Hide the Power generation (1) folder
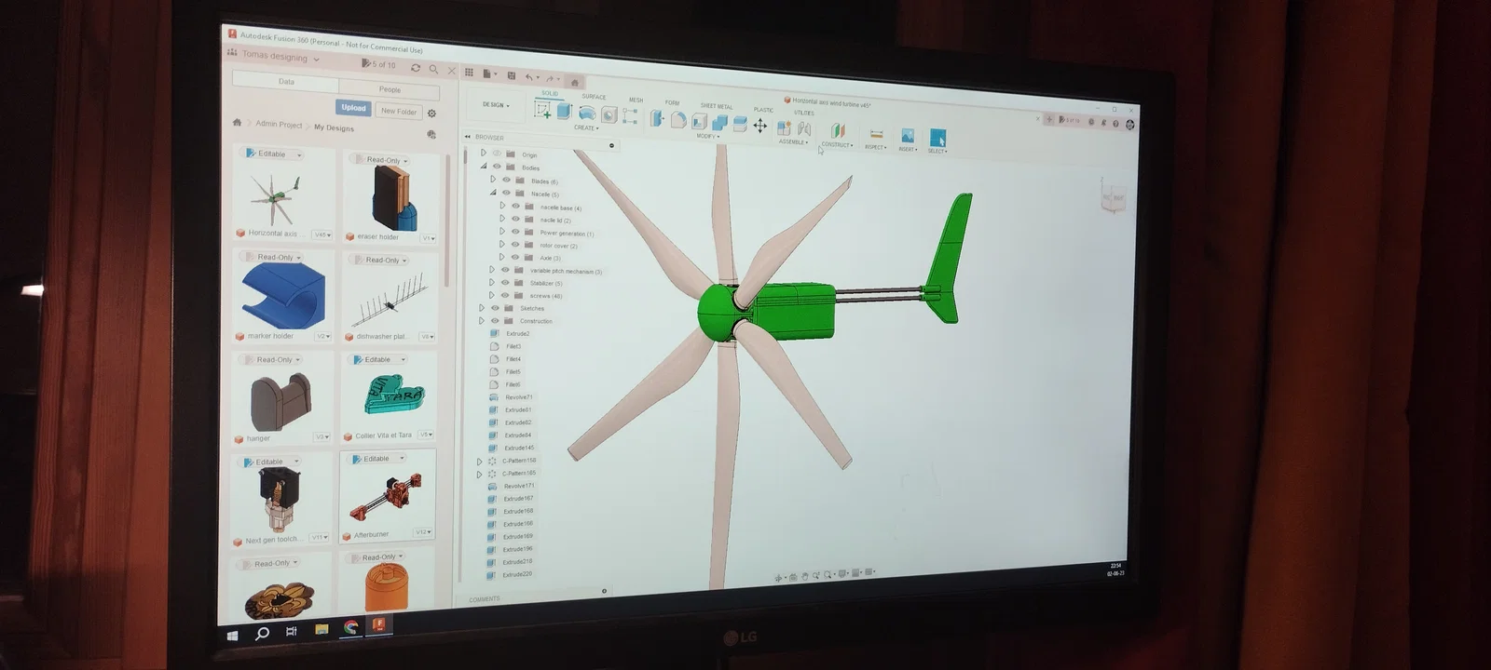Viewport: 1491px width, 670px height. pos(515,232)
